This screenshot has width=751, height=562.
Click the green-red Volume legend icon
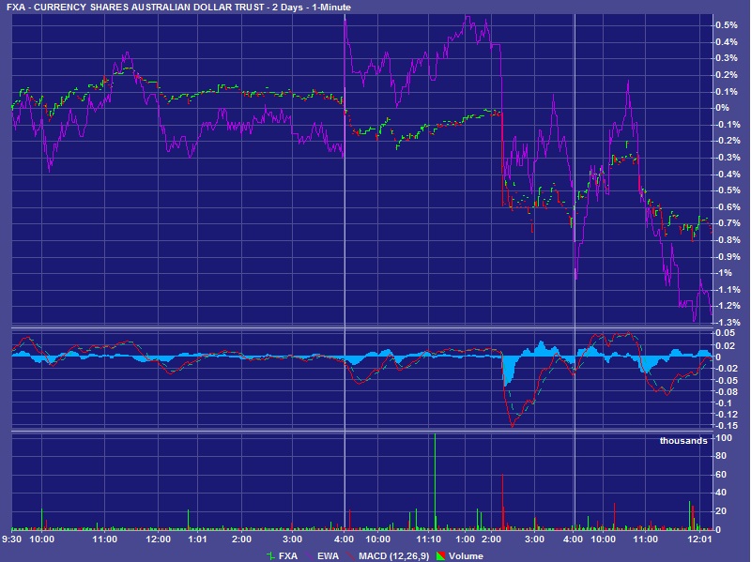(x=440, y=555)
